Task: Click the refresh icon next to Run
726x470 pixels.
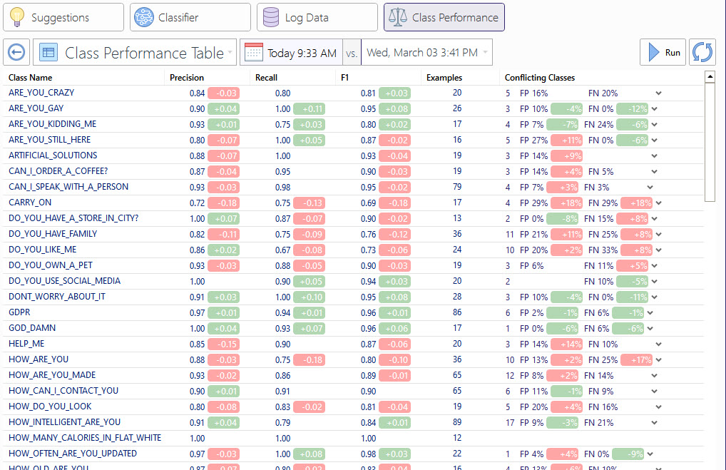Action: pyautogui.click(x=702, y=51)
